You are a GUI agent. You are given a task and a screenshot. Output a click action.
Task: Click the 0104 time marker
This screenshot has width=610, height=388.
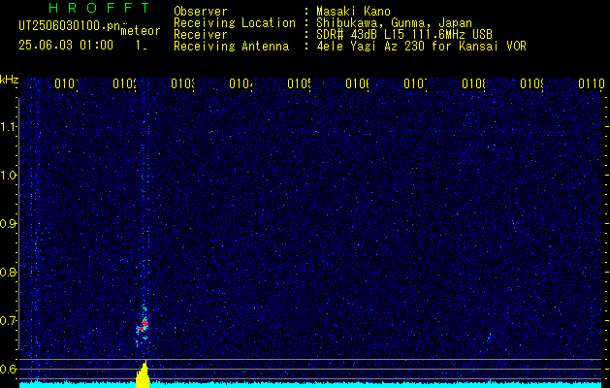click(x=241, y=83)
